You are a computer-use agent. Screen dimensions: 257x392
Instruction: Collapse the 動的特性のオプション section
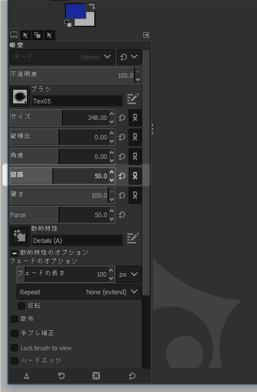coord(14,253)
